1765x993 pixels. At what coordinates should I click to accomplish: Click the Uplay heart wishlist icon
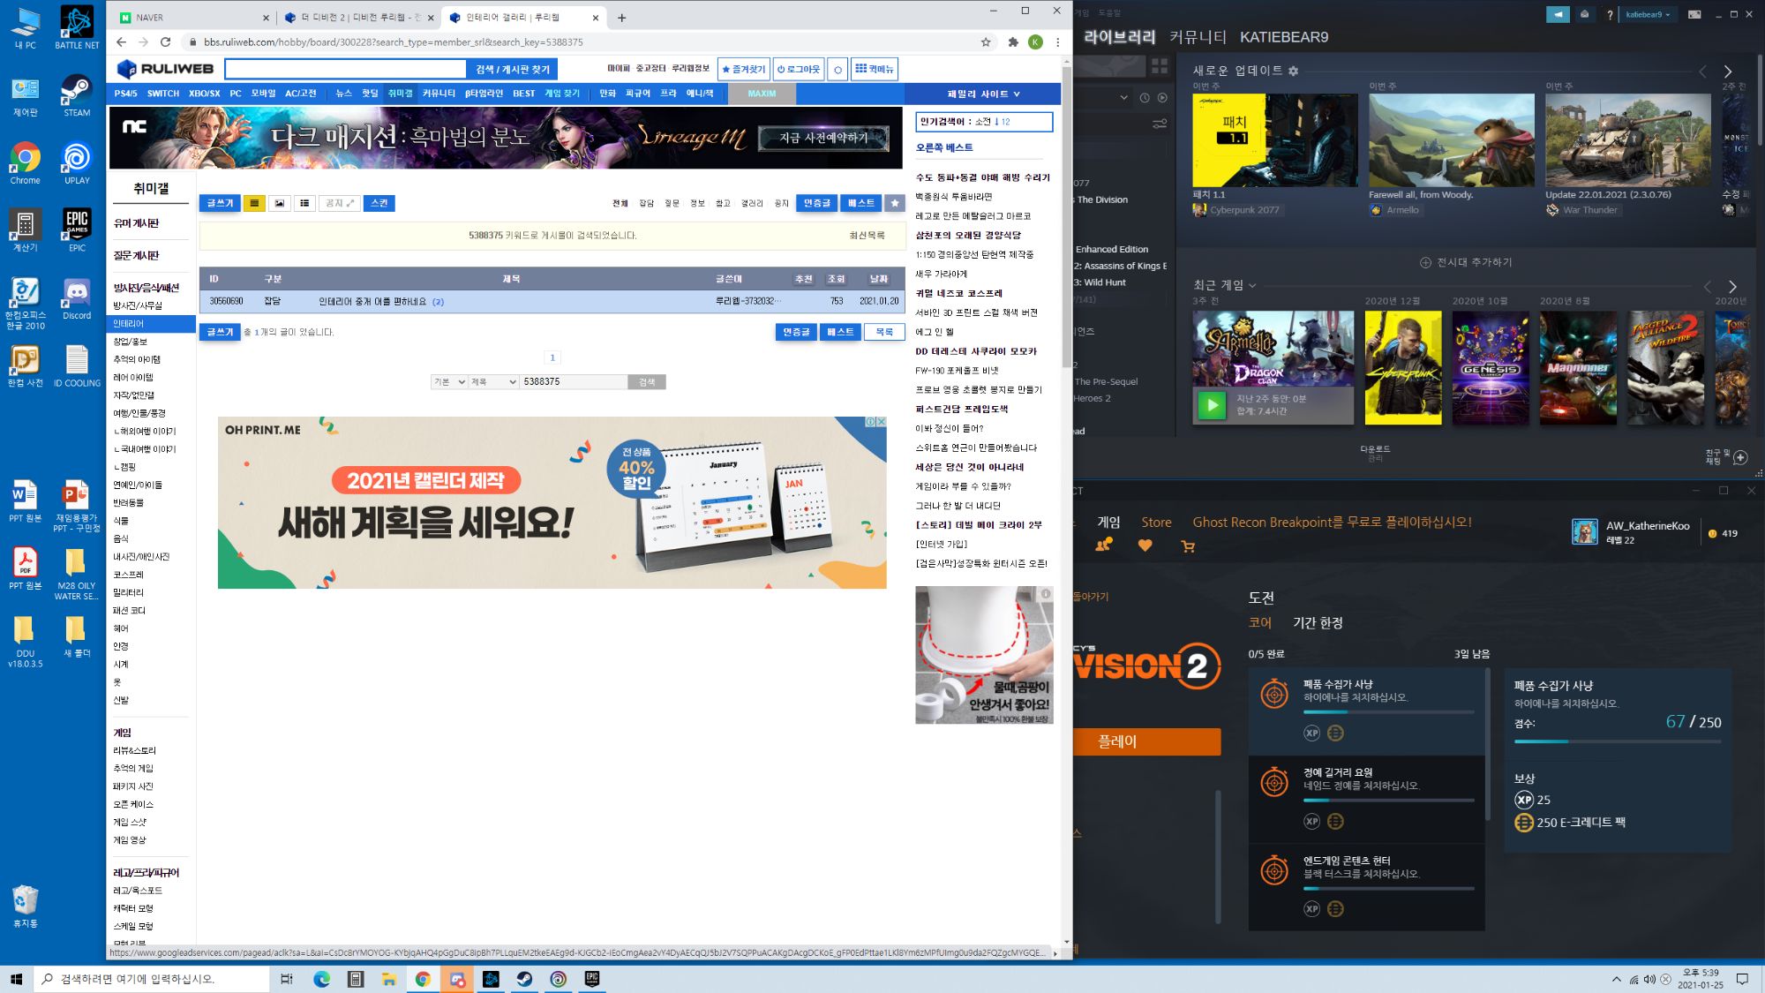pyautogui.click(x=1145, y=546)
